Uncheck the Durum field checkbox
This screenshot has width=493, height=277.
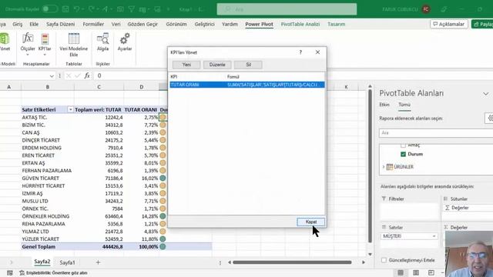point(403,154)
